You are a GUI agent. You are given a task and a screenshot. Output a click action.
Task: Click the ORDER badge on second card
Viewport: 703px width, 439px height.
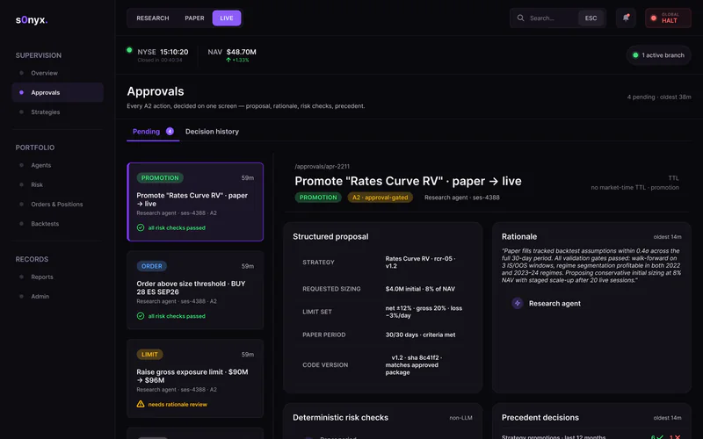point(151,266)
